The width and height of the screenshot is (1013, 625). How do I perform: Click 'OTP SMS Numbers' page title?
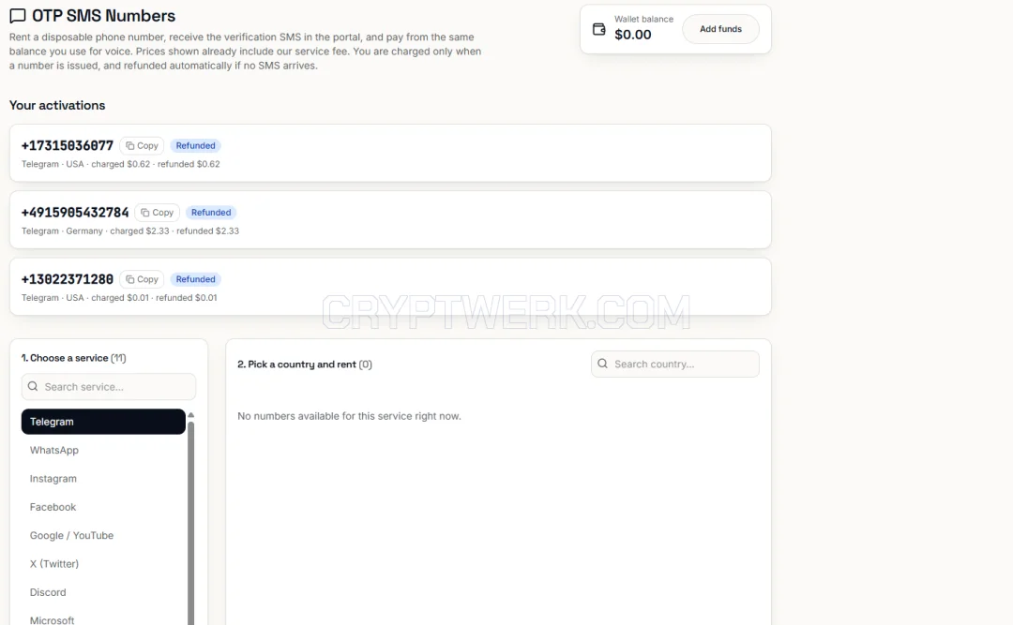click(x=103, y=16)
